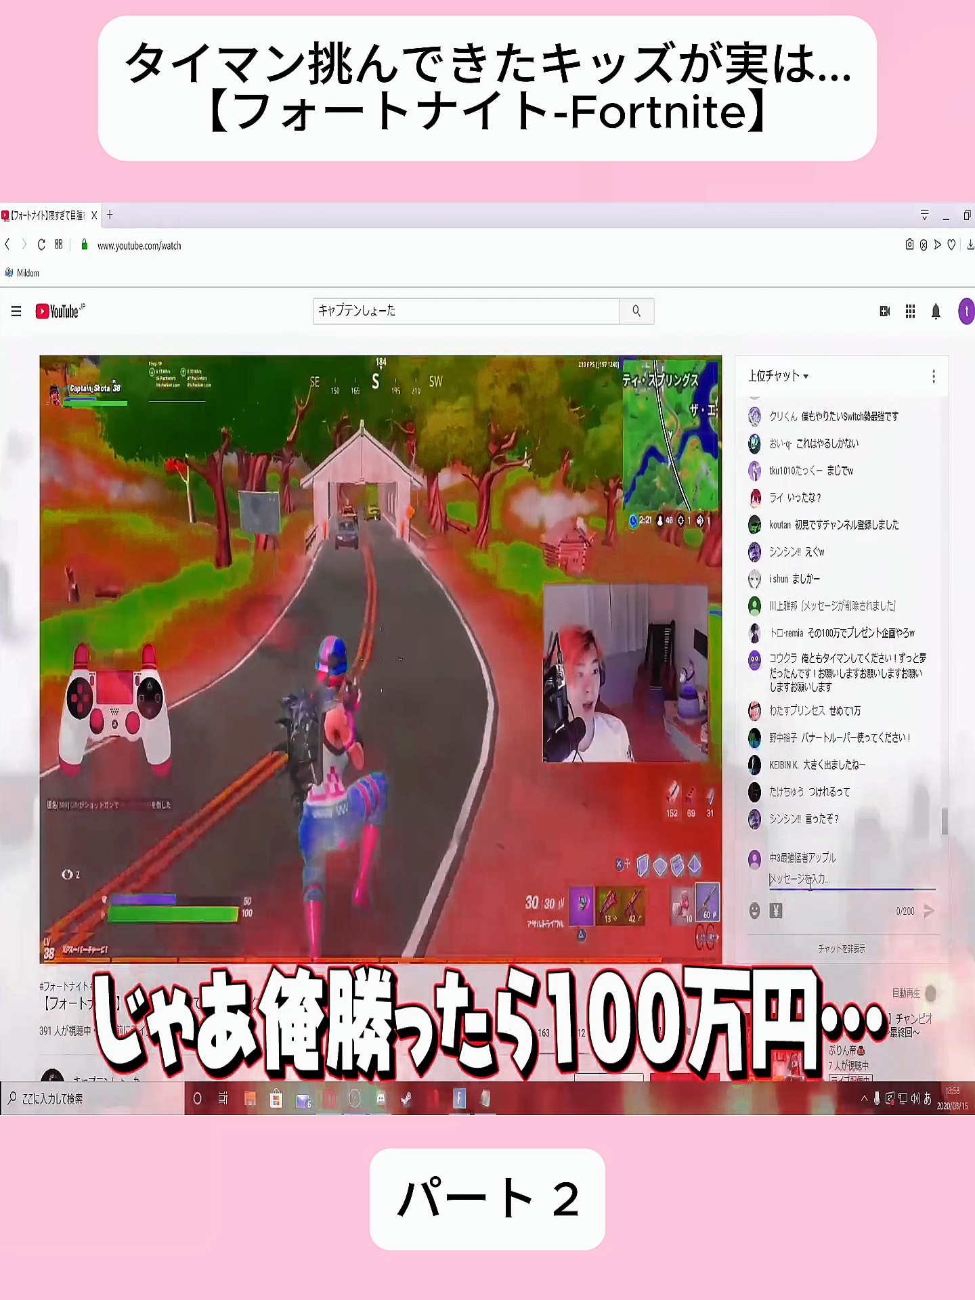The image size is (975, 1300).
Task: Click コウクラ's purple avatar in the chat
Action: 755,660
